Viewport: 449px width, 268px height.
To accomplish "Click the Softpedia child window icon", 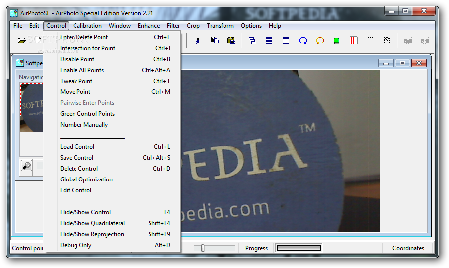I will pos(20,63).
